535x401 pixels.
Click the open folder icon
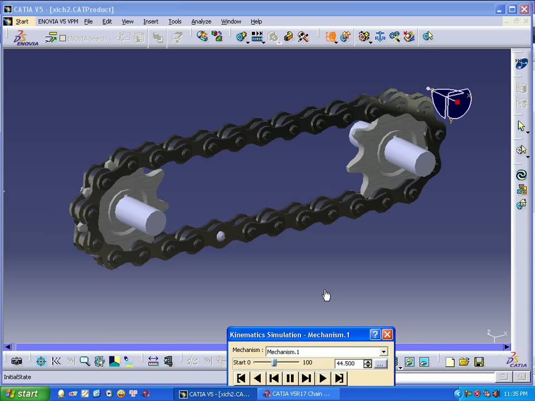(464, 362)
